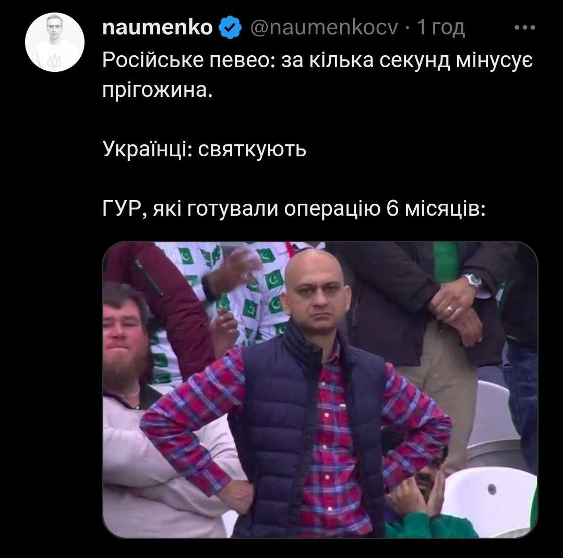This screenshot has height=558, width=563.
Task: Click the trident emblem on avatar shirt
Action: [55, 61]
